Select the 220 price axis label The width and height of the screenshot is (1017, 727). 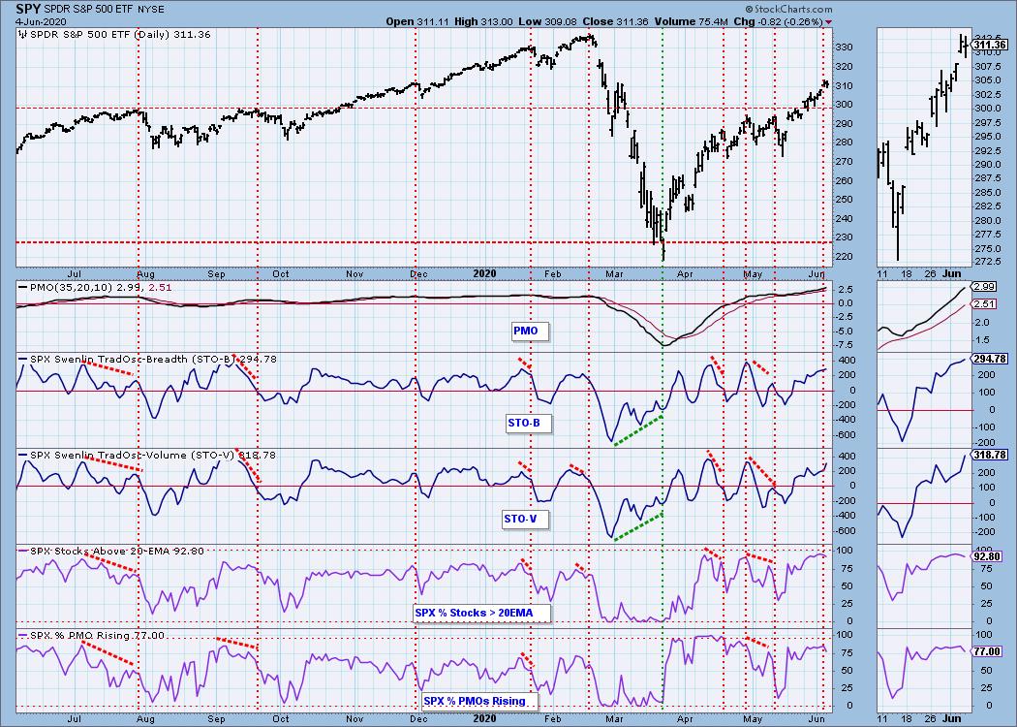846,257
